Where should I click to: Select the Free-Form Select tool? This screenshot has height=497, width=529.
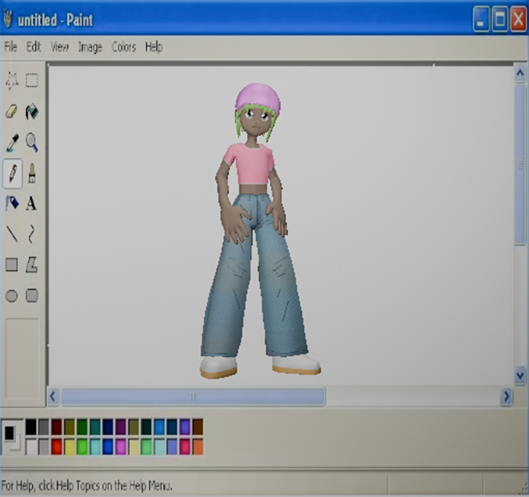coord(12,81)
